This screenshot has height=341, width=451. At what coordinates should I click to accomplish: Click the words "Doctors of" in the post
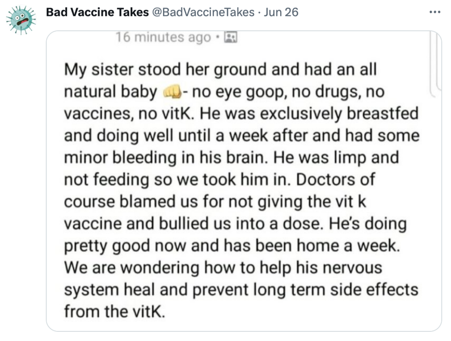click(x=335, y=179)
